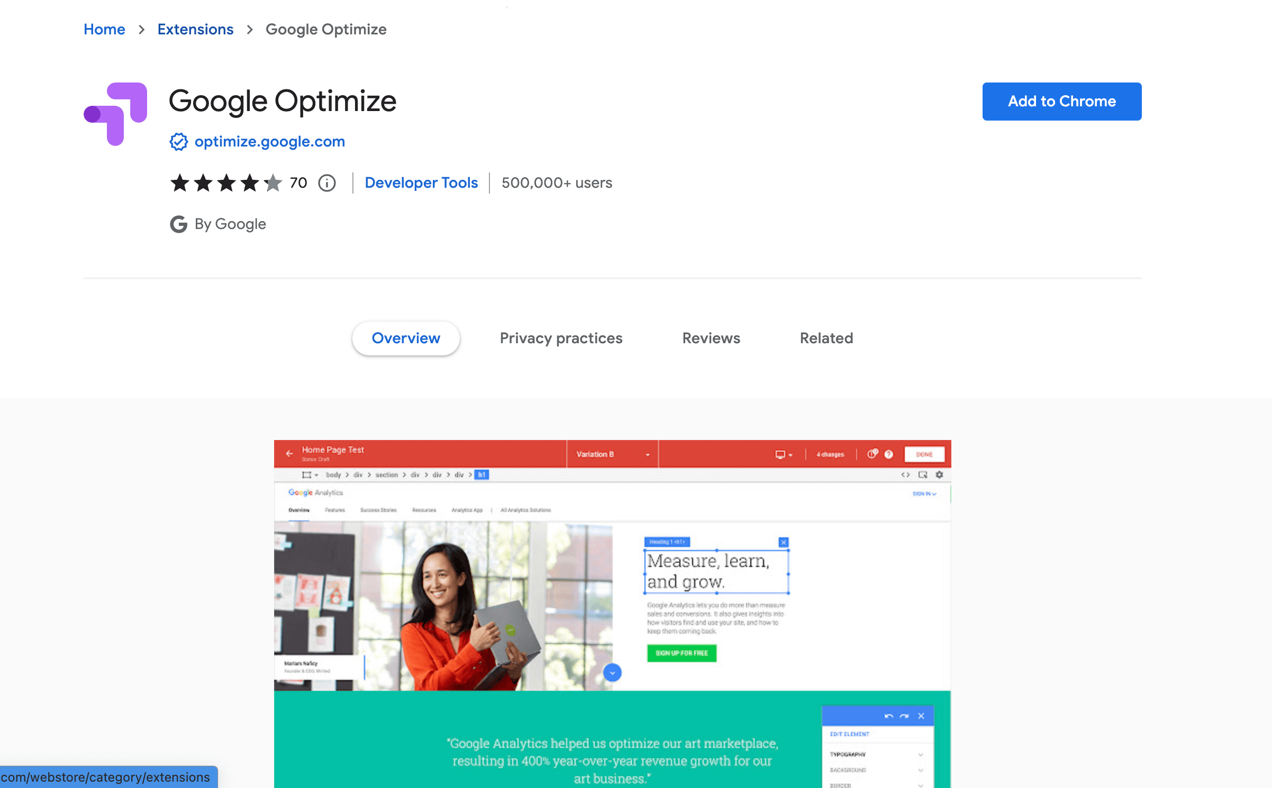Click the extension screenshot preview image

click(612, 613)
